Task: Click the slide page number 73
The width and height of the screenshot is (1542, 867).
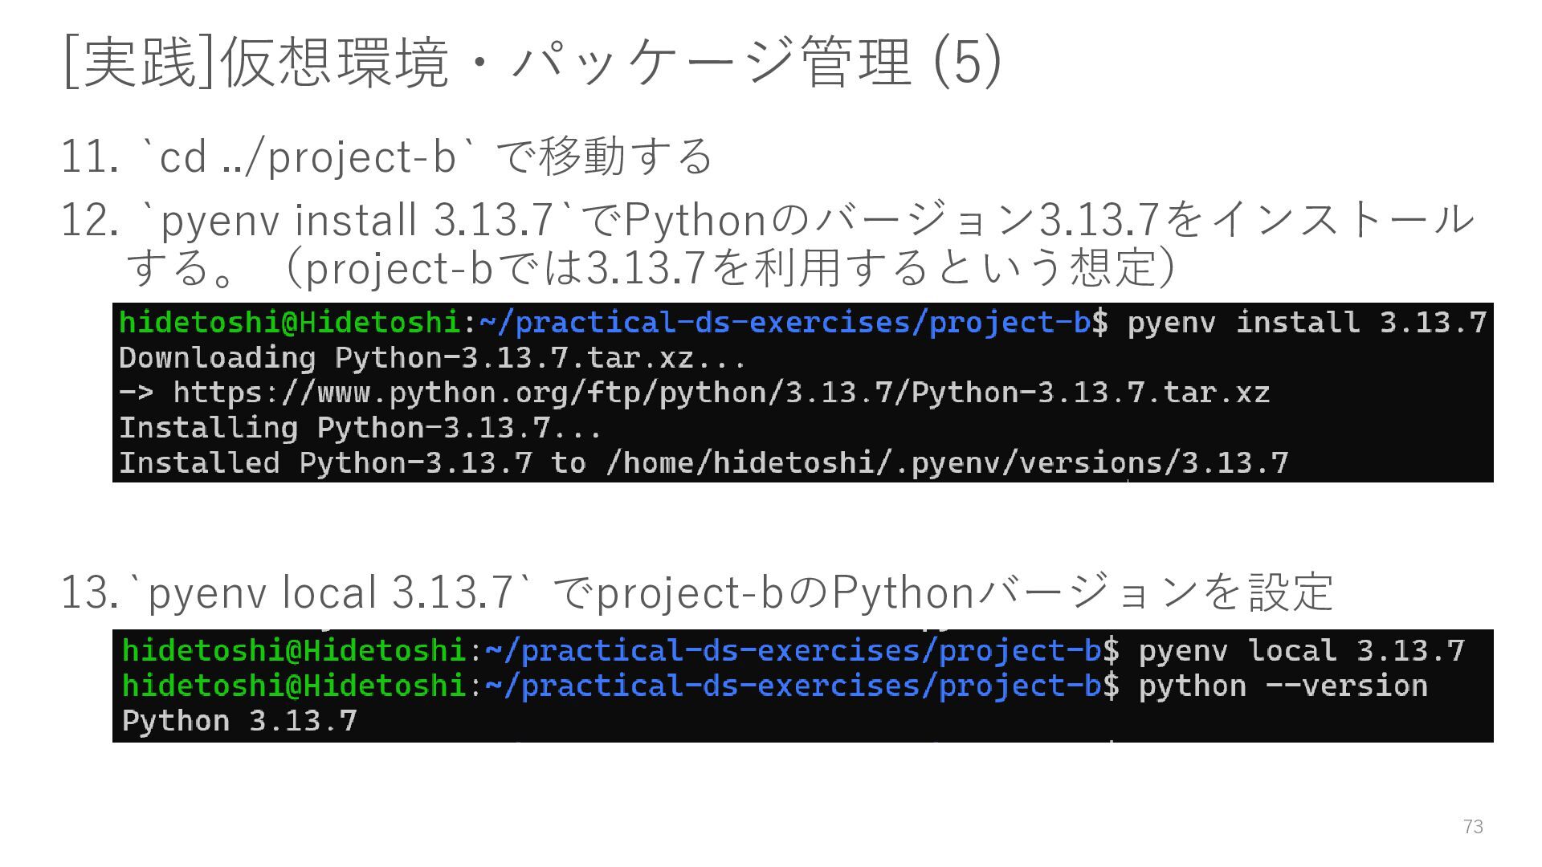Action: point(1473,827)
